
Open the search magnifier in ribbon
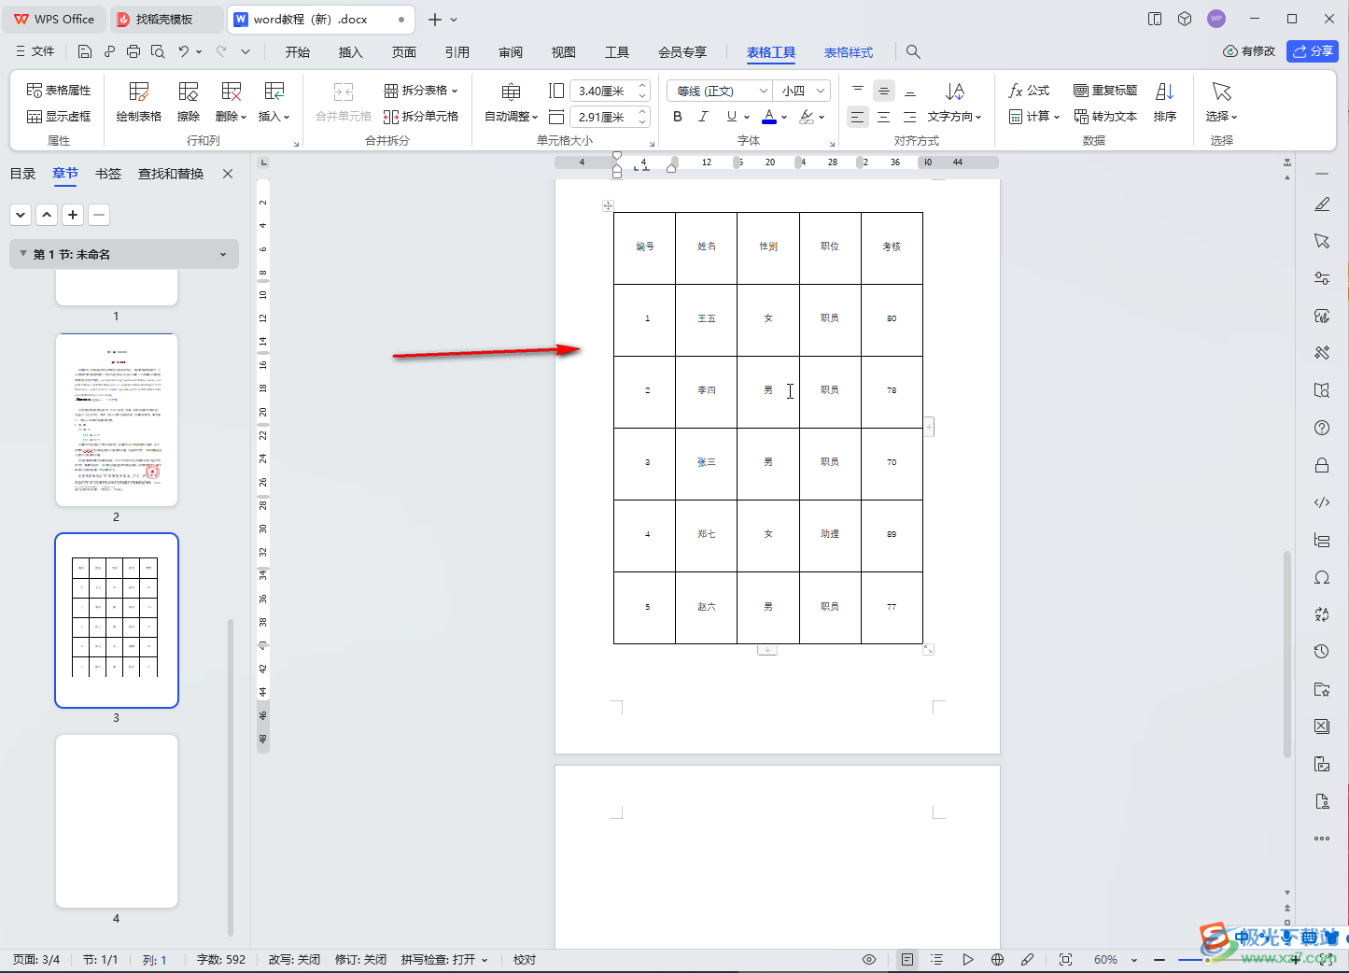913,52
